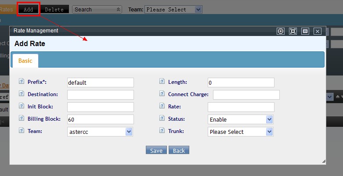Screen dimensions: 343x176
Task: Click the help icon beside Rate
Action: (162, 106)
